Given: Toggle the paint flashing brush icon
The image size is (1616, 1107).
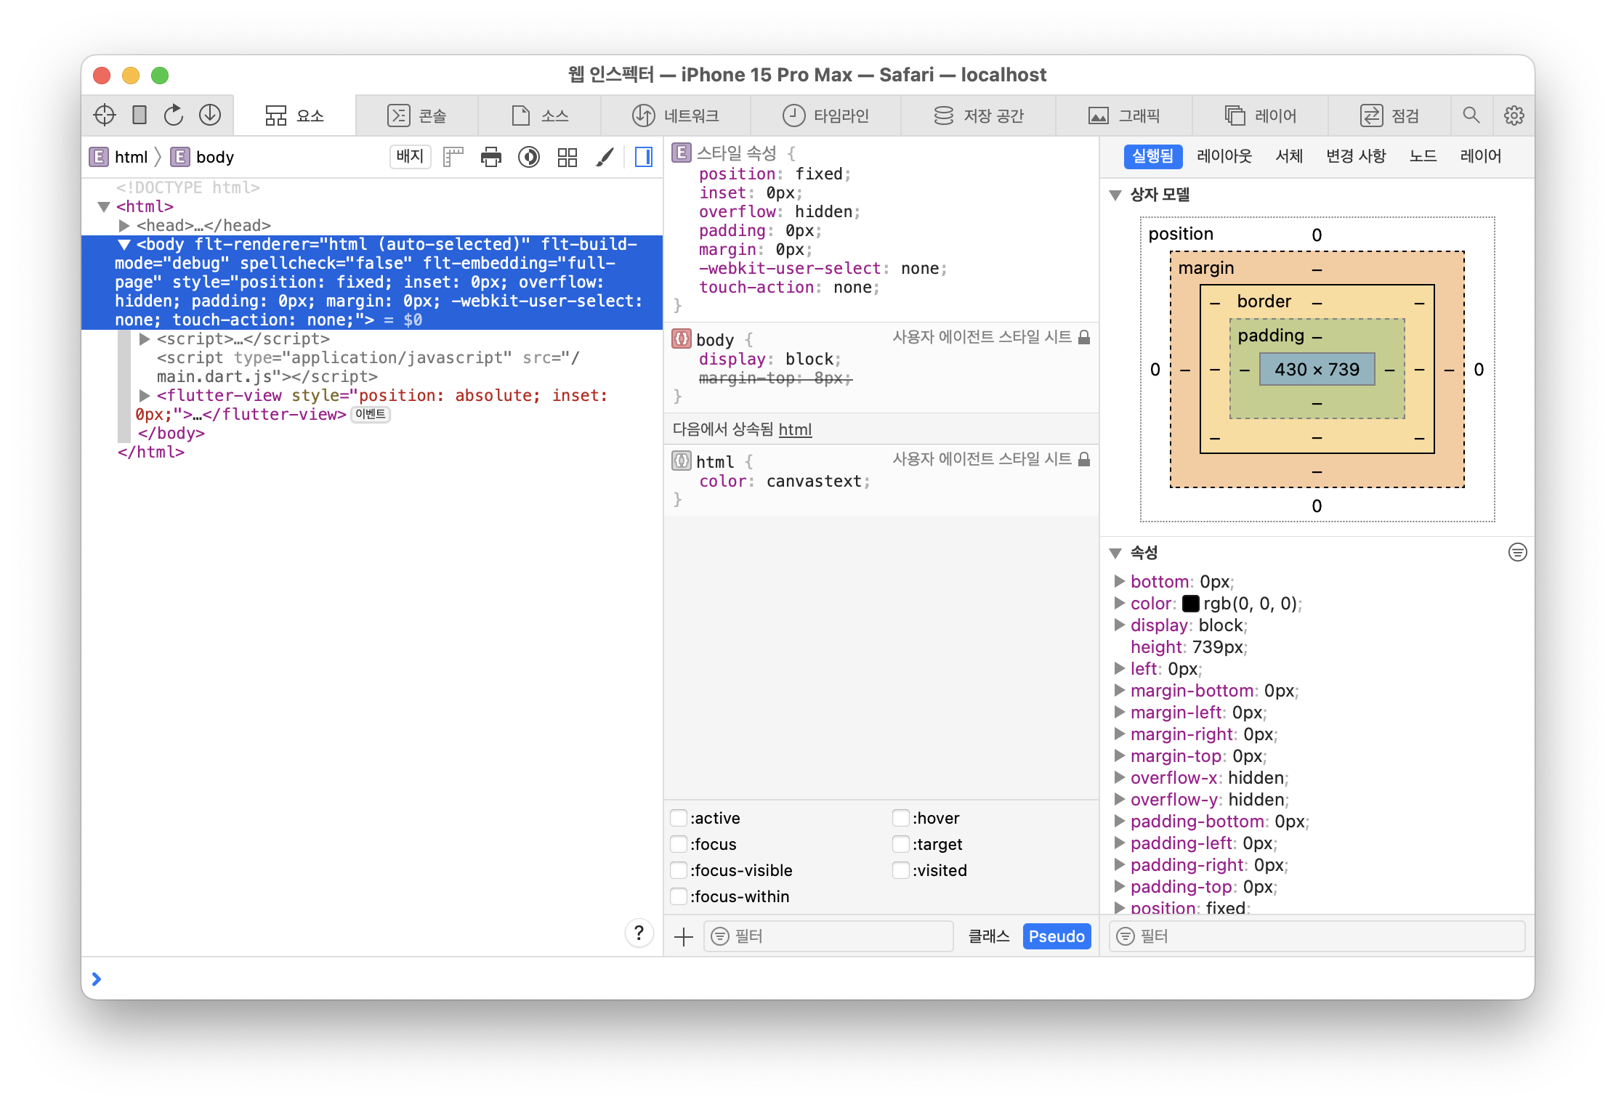Looking at the screenshot, I should coord(605,157).
